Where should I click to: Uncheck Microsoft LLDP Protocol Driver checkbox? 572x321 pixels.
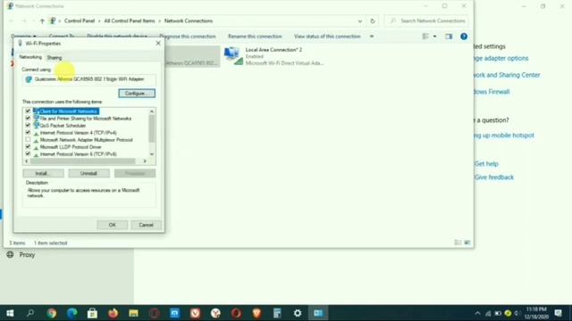(28, 146)
